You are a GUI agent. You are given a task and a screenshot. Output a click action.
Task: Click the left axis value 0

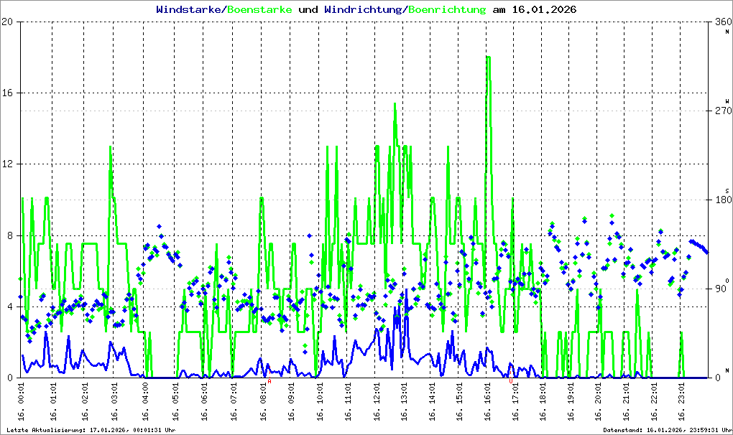click(10, 378)
